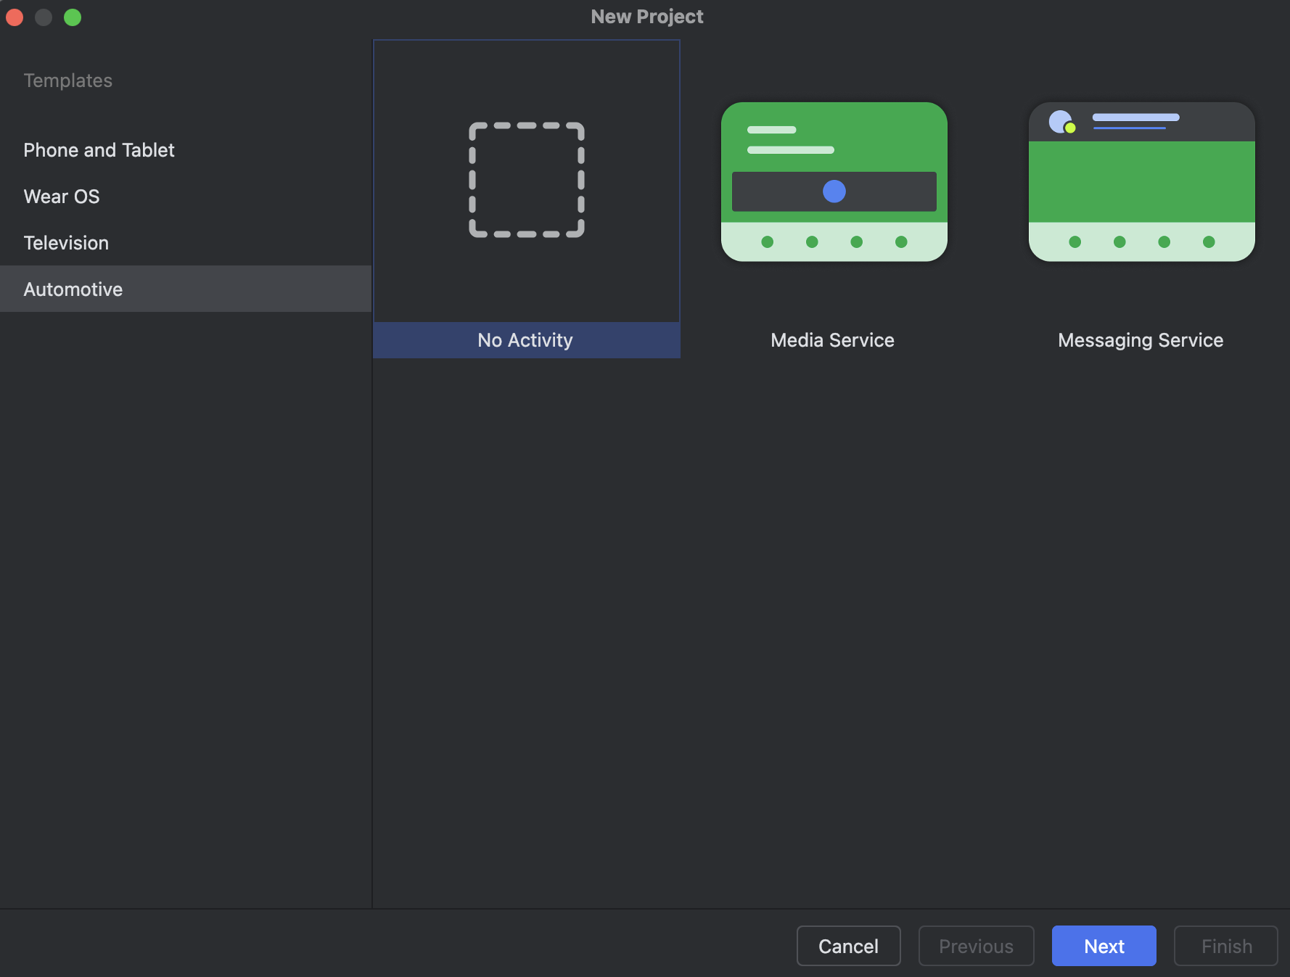Switch to Wear OS templates
Image resolution: width=1290 pixels, height=977 pixels.
coord(186,197)
